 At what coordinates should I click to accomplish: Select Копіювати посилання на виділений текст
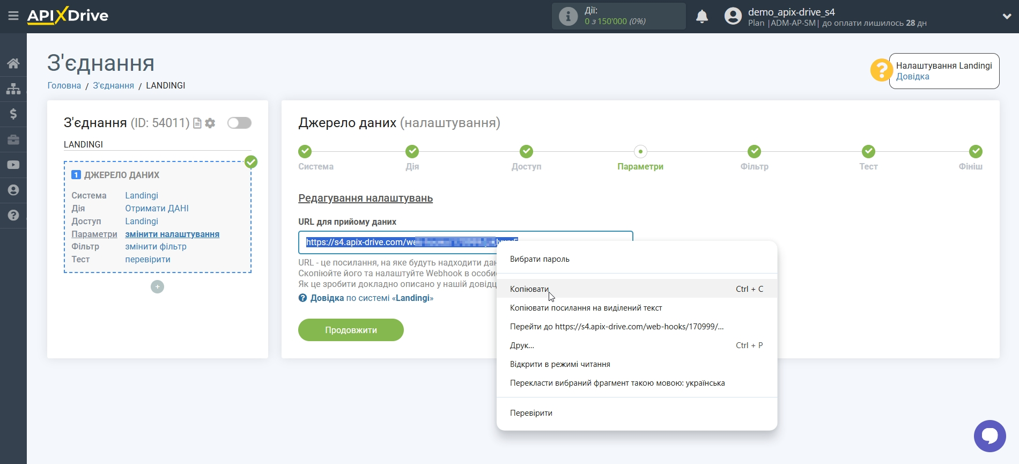[637, 308]
